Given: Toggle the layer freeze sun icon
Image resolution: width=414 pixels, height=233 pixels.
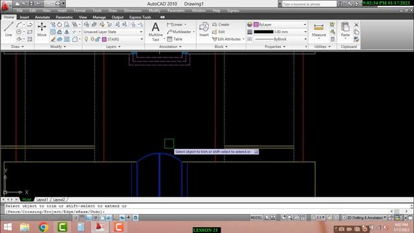Looking at the screenshot, I should [92, 39].
